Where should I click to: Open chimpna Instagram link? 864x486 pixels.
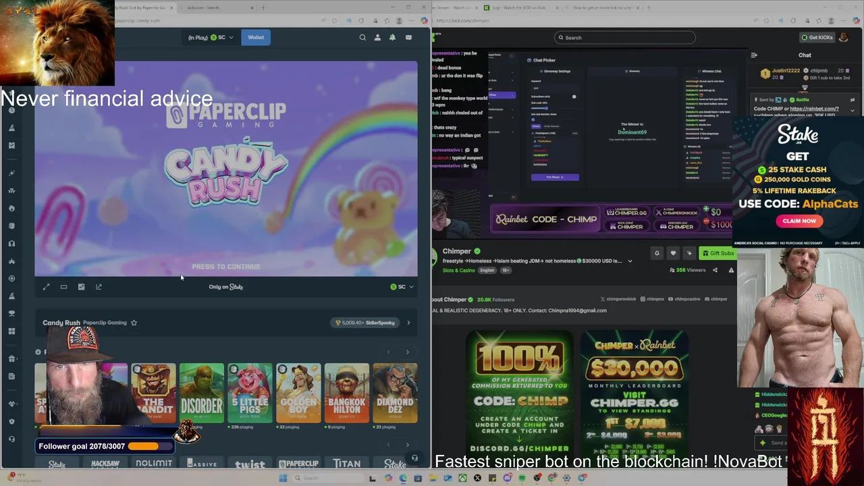[x=653, y=299]
